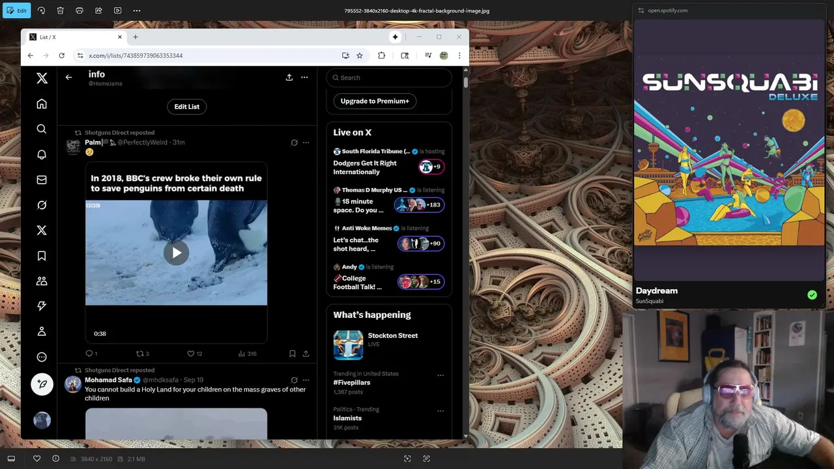Image resolution: width=834 pixels, height=469 pixels.
Task: Show file info in Photos status bar
Action: (x=55, y=459)
